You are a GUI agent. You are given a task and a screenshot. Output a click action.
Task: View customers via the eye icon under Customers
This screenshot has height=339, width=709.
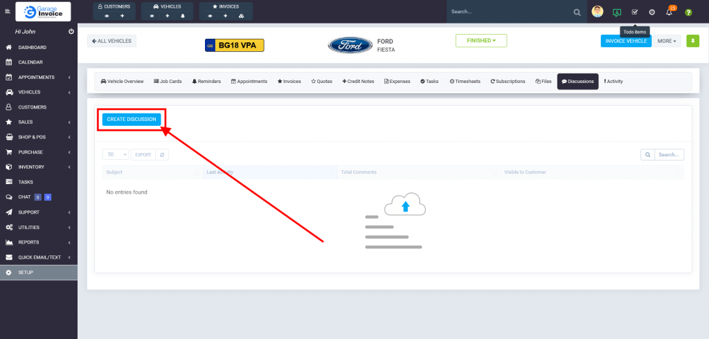point(107,16)
